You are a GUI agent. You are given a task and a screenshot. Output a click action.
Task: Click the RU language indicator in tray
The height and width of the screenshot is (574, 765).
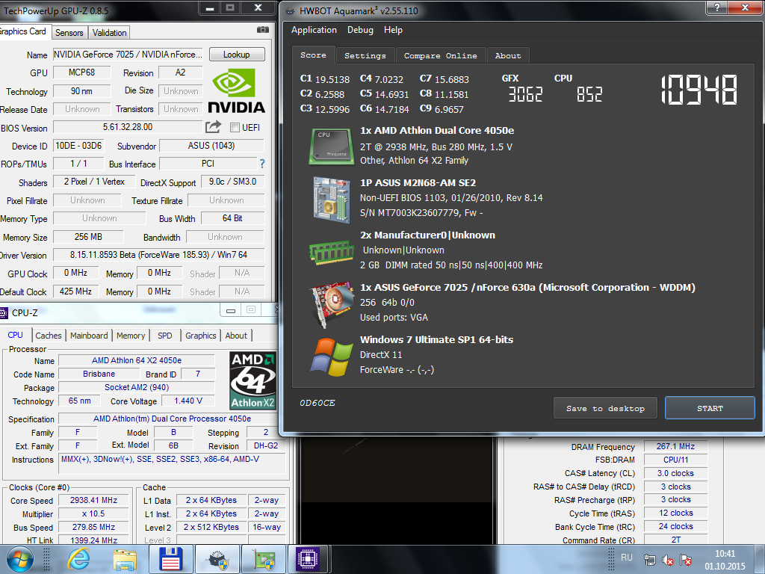click(x=627, y=558)
